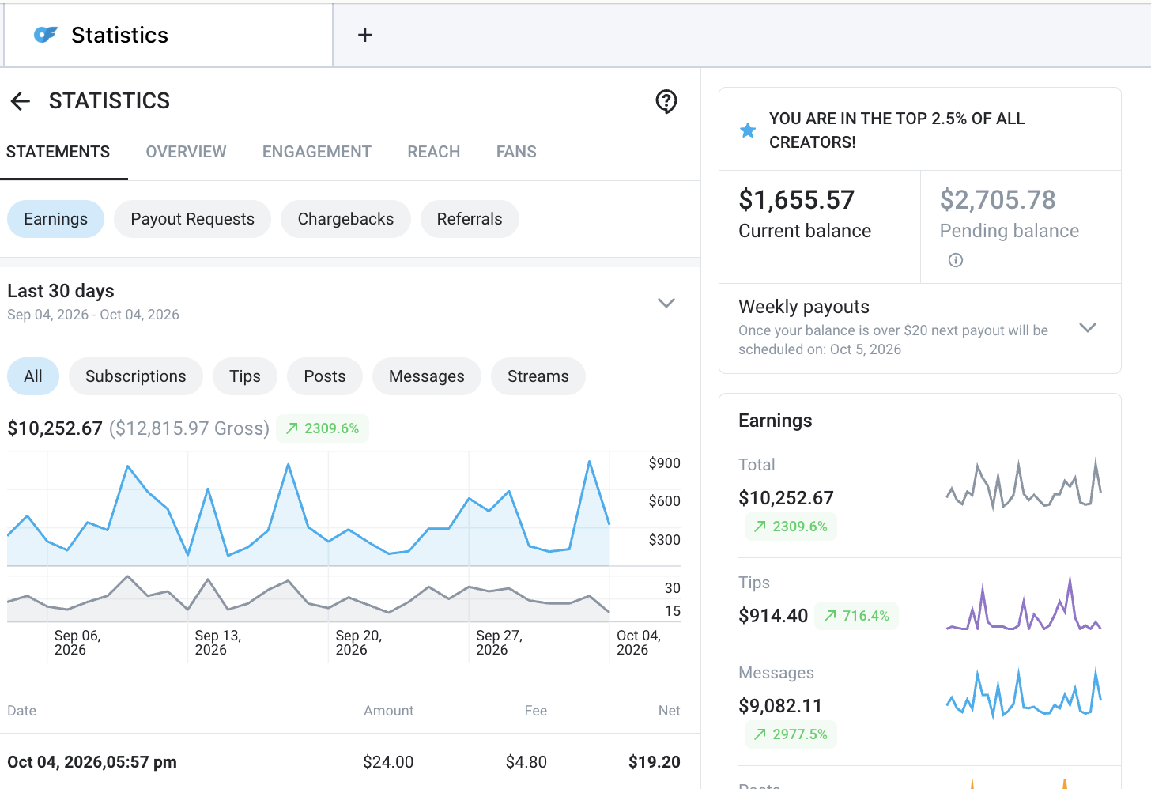
Task: Expand the Last 30 days chevron
Action: 666,303
